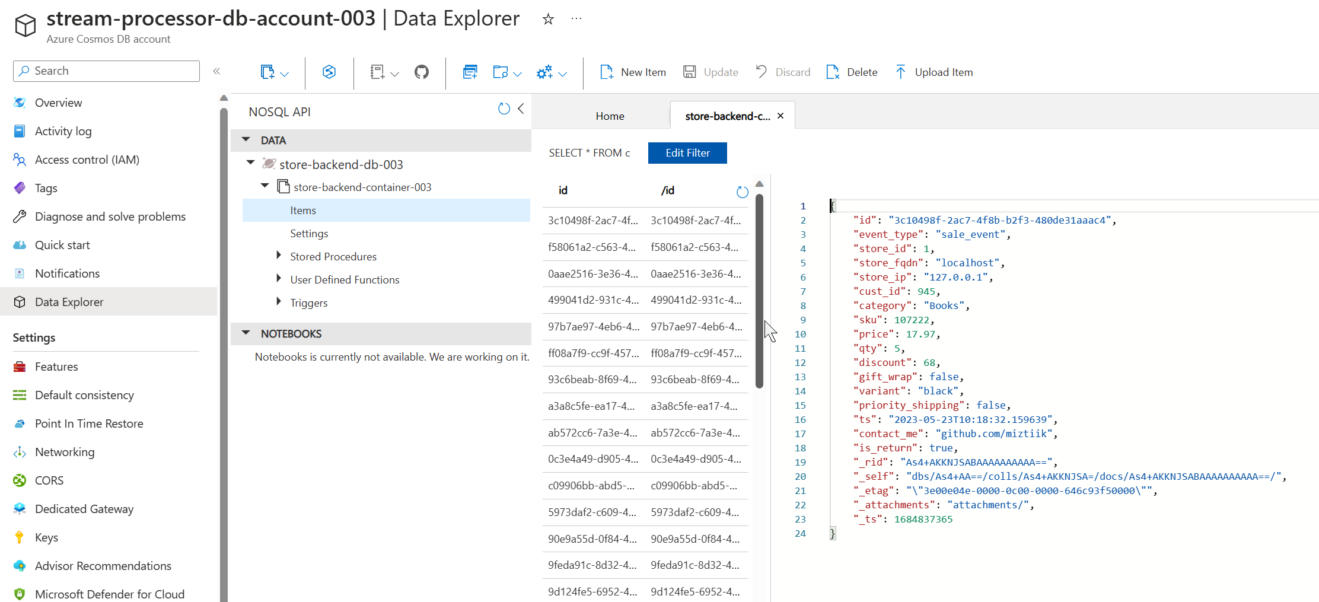
Task: Click the Edit Filter button
Action: coord(687,153)
